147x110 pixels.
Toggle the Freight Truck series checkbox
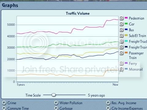pos(121,41)
